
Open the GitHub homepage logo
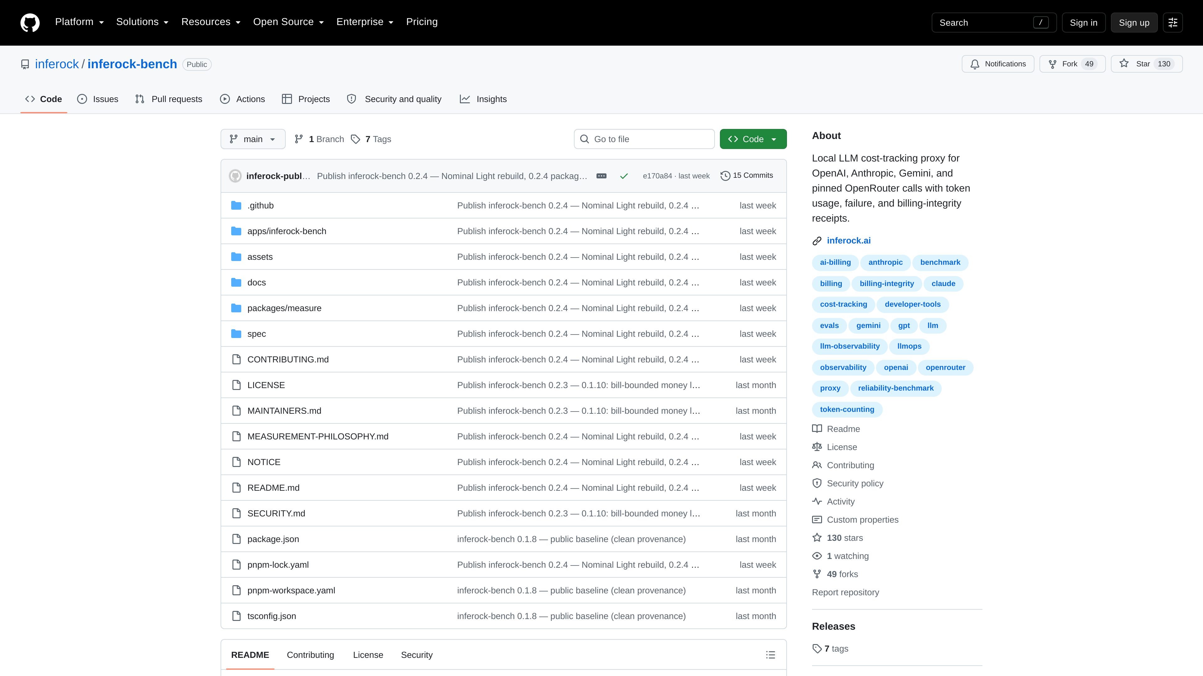point(30,23)
